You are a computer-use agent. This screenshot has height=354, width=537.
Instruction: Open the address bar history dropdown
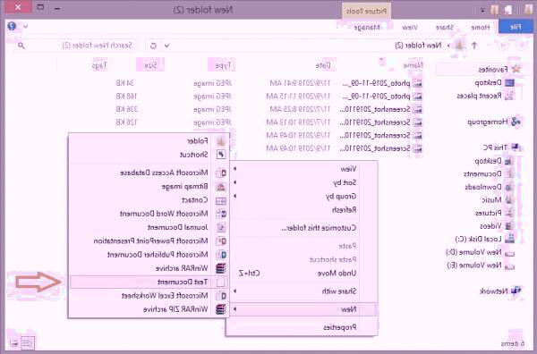coord(166,46)
